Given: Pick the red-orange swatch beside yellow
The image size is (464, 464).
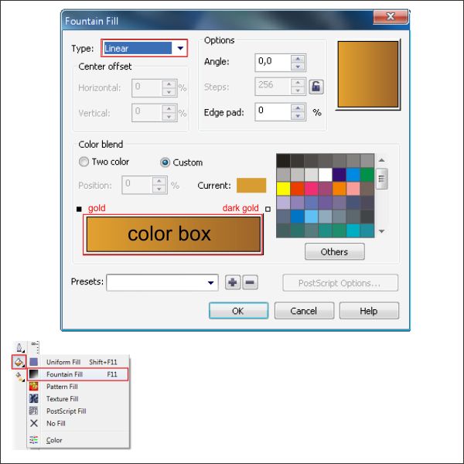Looking at the screenshot, I should pos(297,189).
